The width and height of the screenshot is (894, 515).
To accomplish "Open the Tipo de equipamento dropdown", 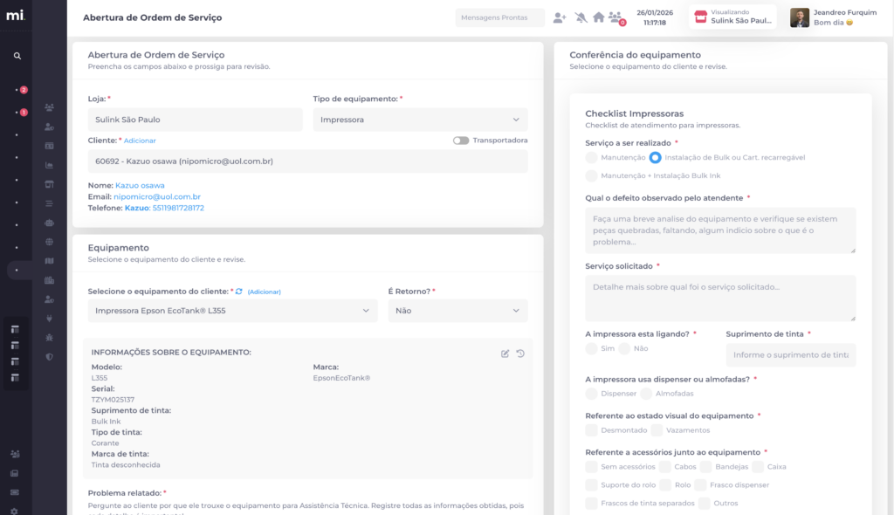I will [420, 120].
